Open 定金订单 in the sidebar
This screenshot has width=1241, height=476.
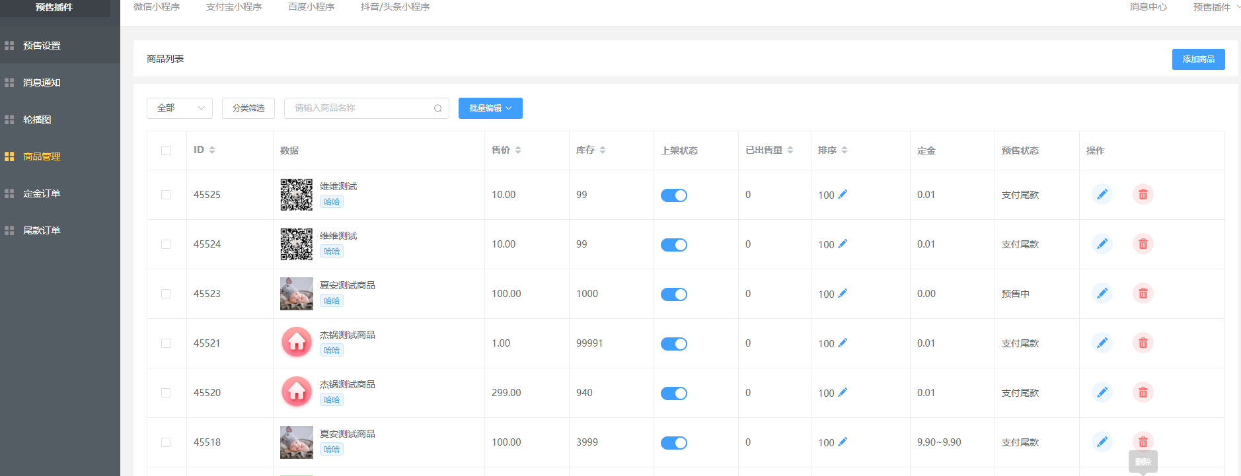pos(42,193)
